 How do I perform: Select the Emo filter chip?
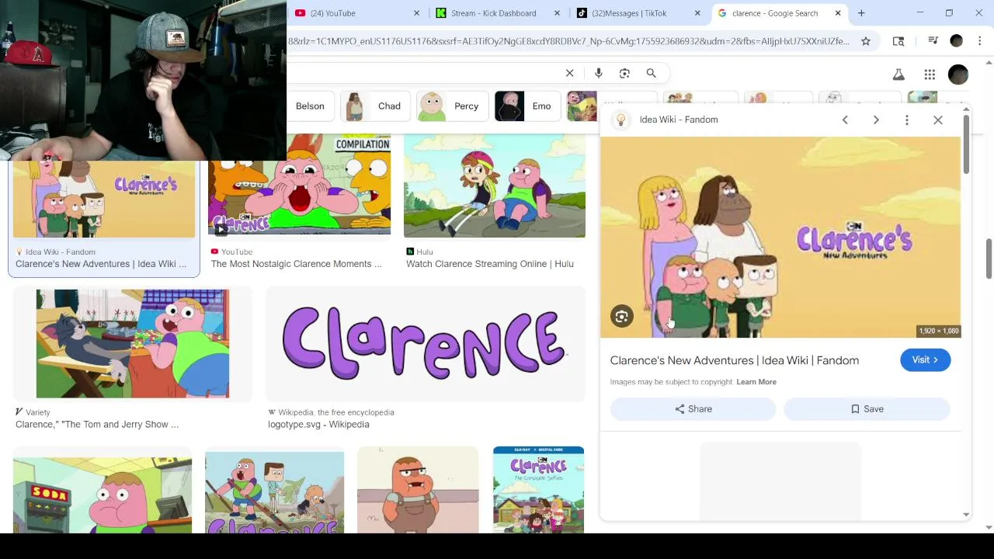(x=527, y=106)
